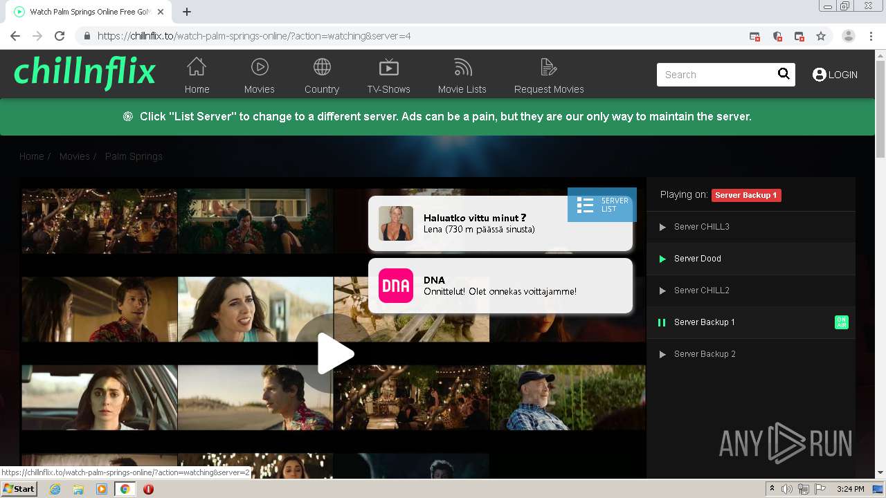Launch Internet Explorer from taskbar
The width and height of the screenshot is (886, 498).
pyautogui.click(x=55, y=489)
